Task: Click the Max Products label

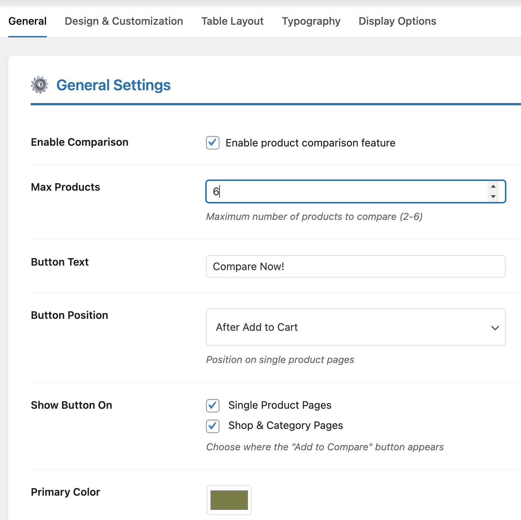Action: coord(66,187)
